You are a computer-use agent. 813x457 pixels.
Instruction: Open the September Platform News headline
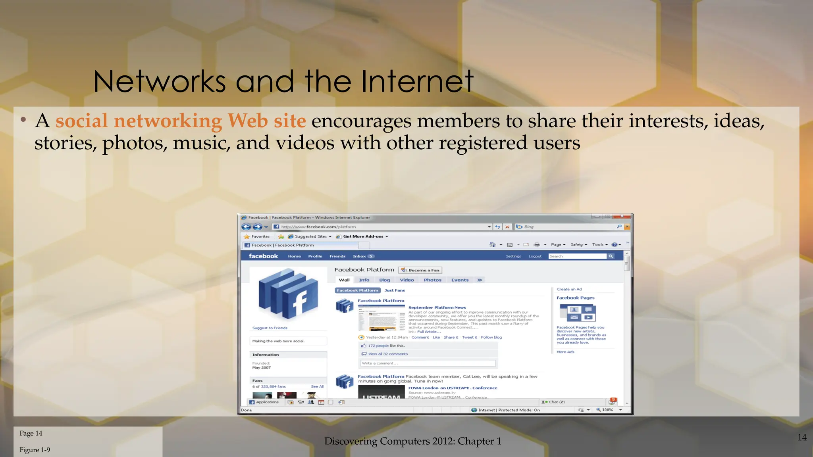coord(437,307)
